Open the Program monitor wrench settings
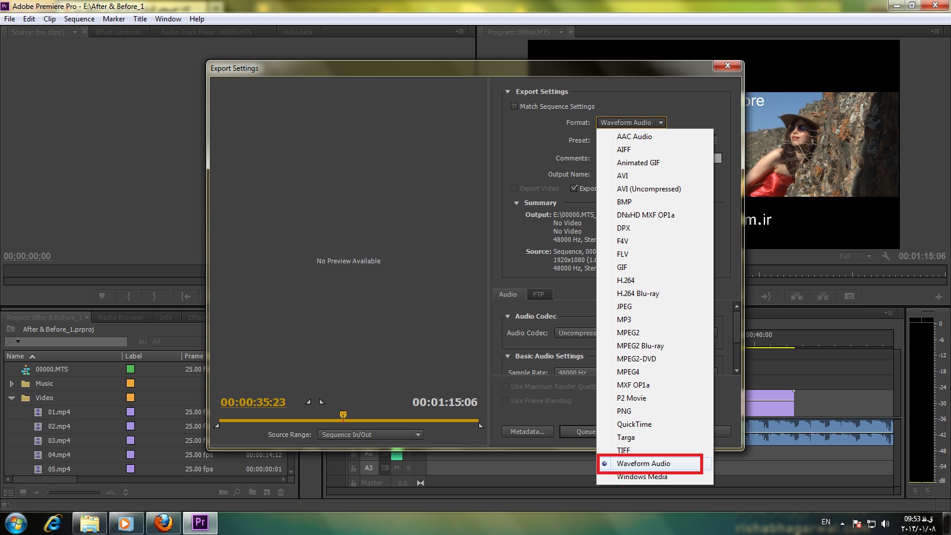The image size is (951, 535). (x=886, y=256)
